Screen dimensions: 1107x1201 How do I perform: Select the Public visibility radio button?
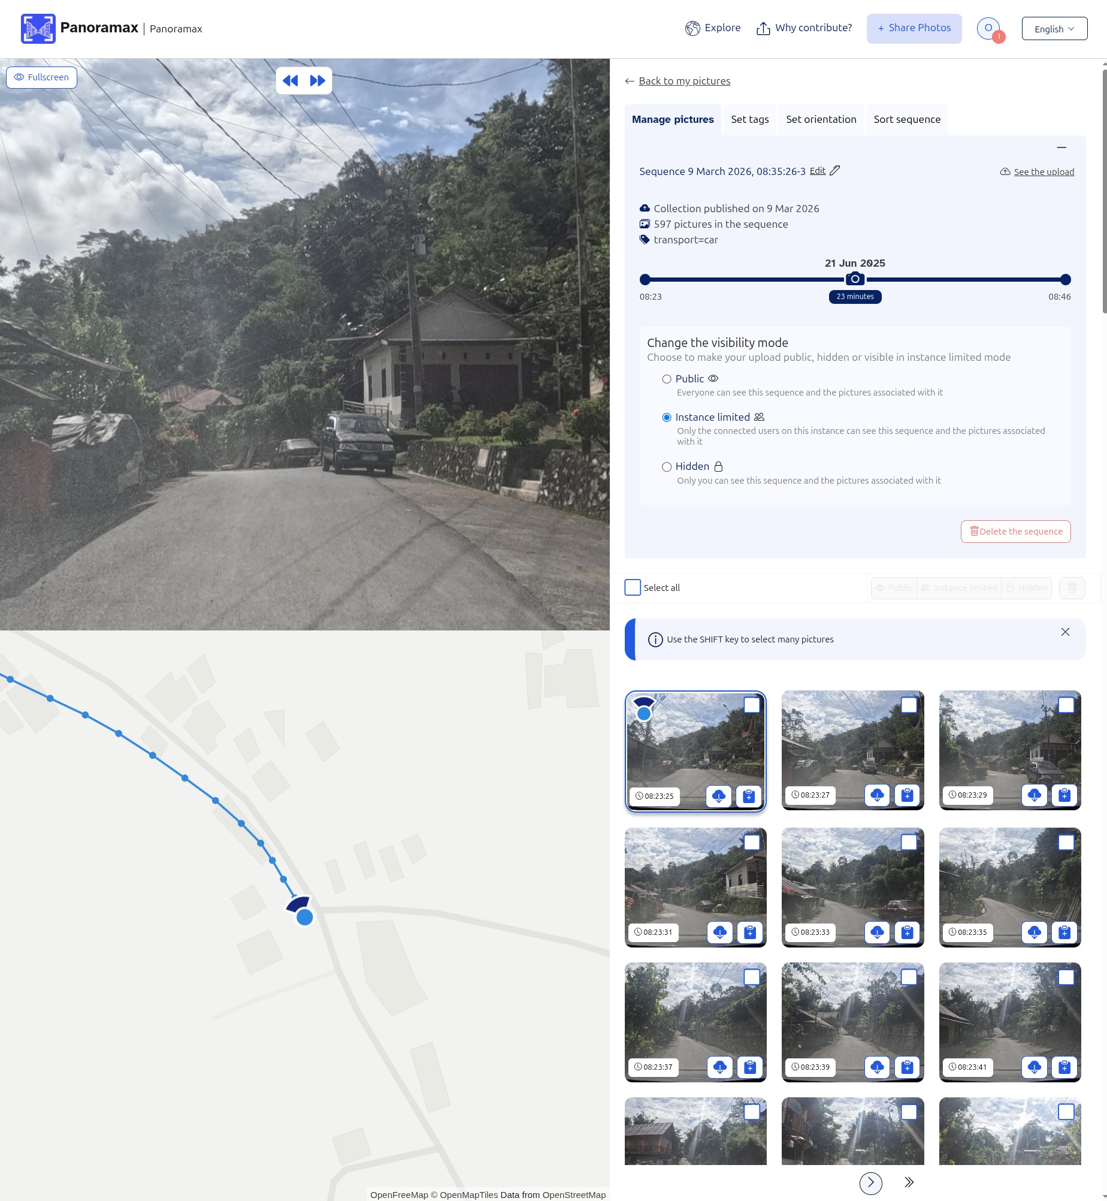click(667, 379)
